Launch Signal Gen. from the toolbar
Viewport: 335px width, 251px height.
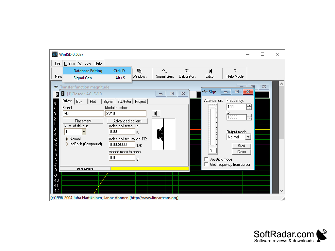165,73
